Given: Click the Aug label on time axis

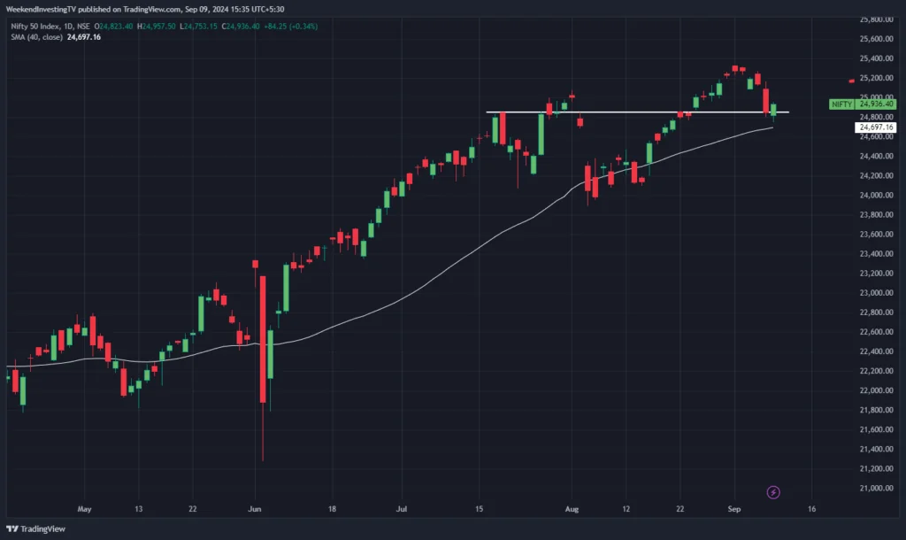Looking at the screenshot, I should point(571,510).
